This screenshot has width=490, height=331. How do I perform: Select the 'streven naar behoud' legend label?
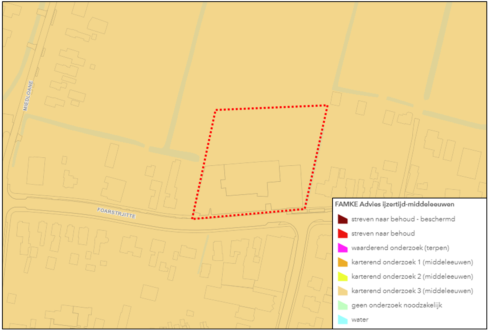[383, 234]
